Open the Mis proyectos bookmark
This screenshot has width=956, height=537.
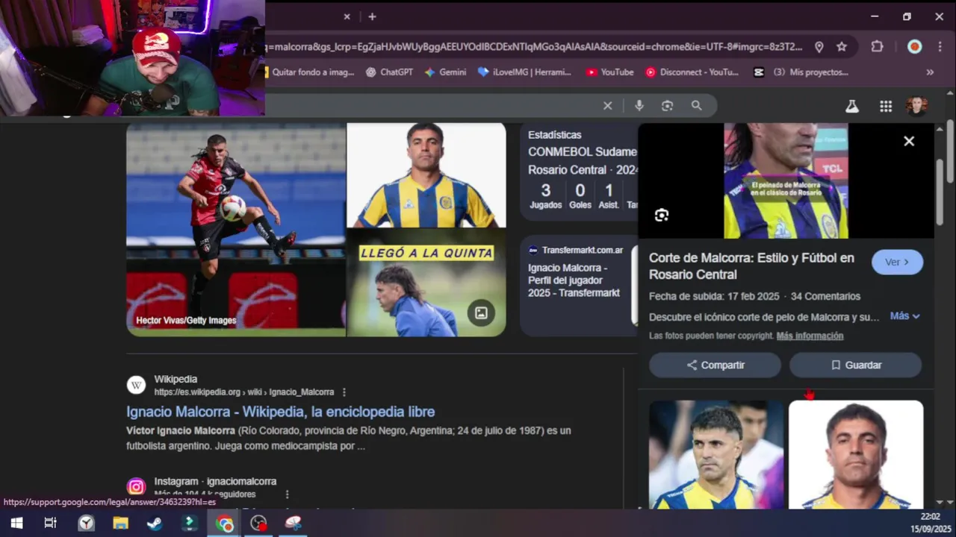tap(801, 72)
